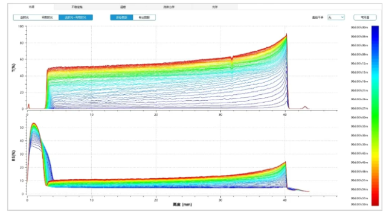Screen dimensions: 389x218
Task: Select the 00d:00h:30m legend time label
Action: coord(359,117)
